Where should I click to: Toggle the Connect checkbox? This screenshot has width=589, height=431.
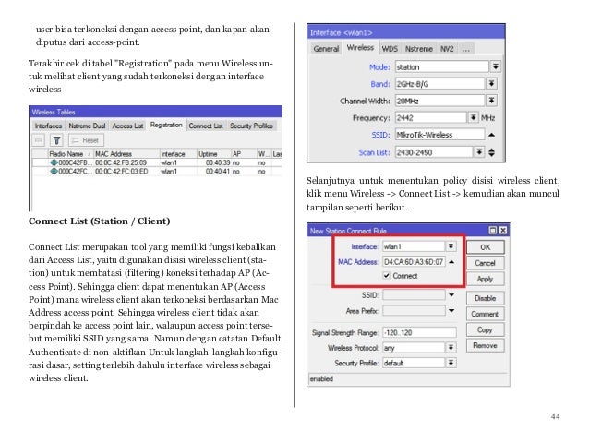[x=386, y=276]
